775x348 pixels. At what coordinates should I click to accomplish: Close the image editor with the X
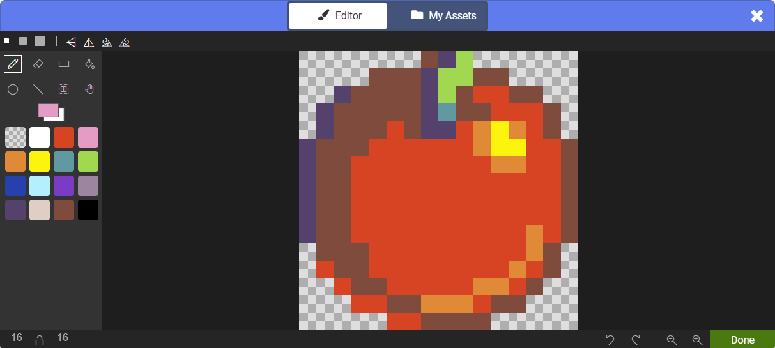pos(757,16)
